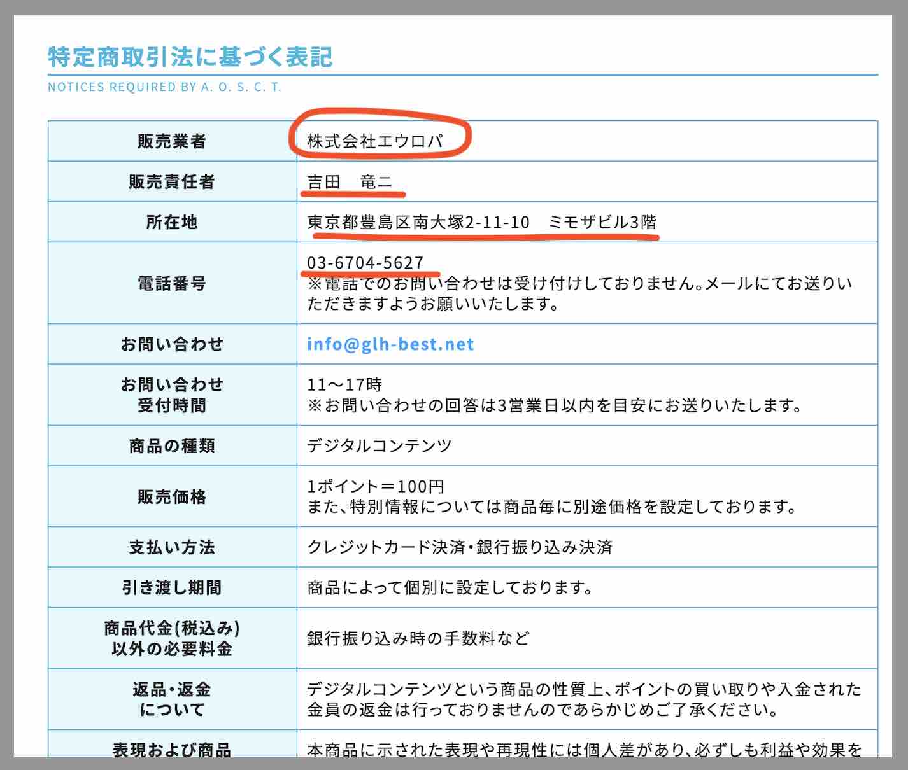The height and width of the screenshot is (770, 908).
Task: Click the 支払い方法 row label
Action: pyautogui.click(x=173, y=546)
